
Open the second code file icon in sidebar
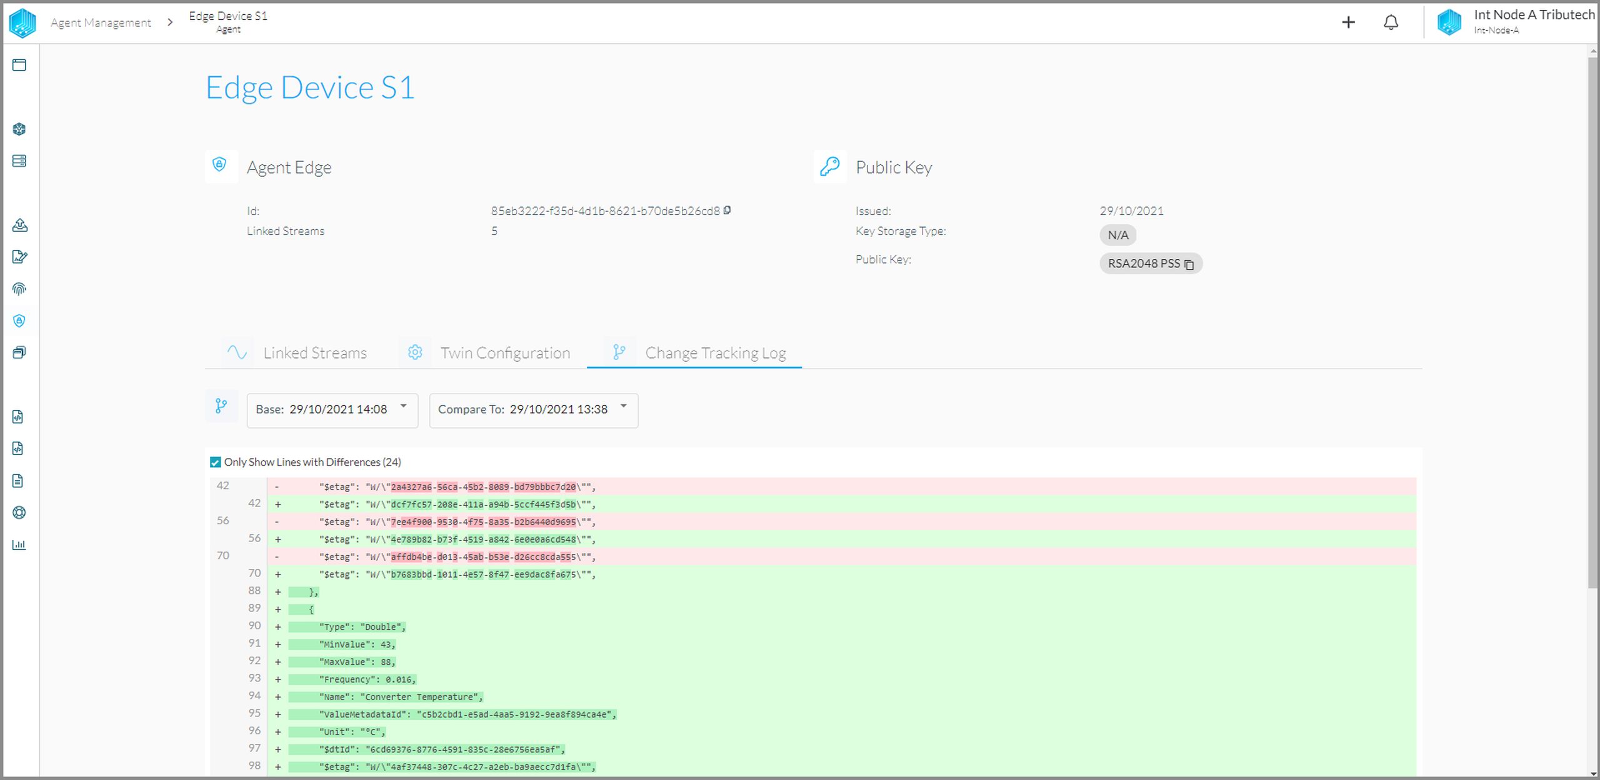point(18,449)
